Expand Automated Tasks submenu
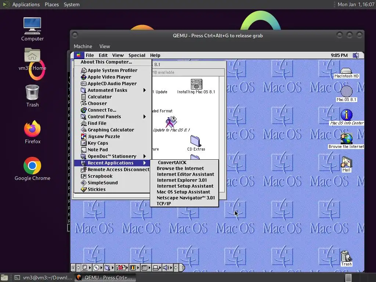Screen dimensions: 376x282 click(113, 90)
